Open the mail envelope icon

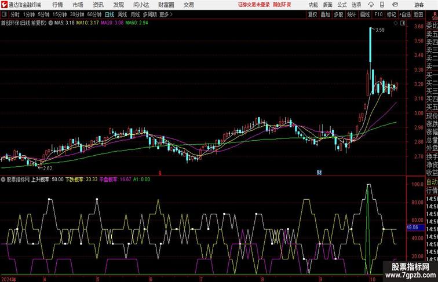[x=395, y=5]
